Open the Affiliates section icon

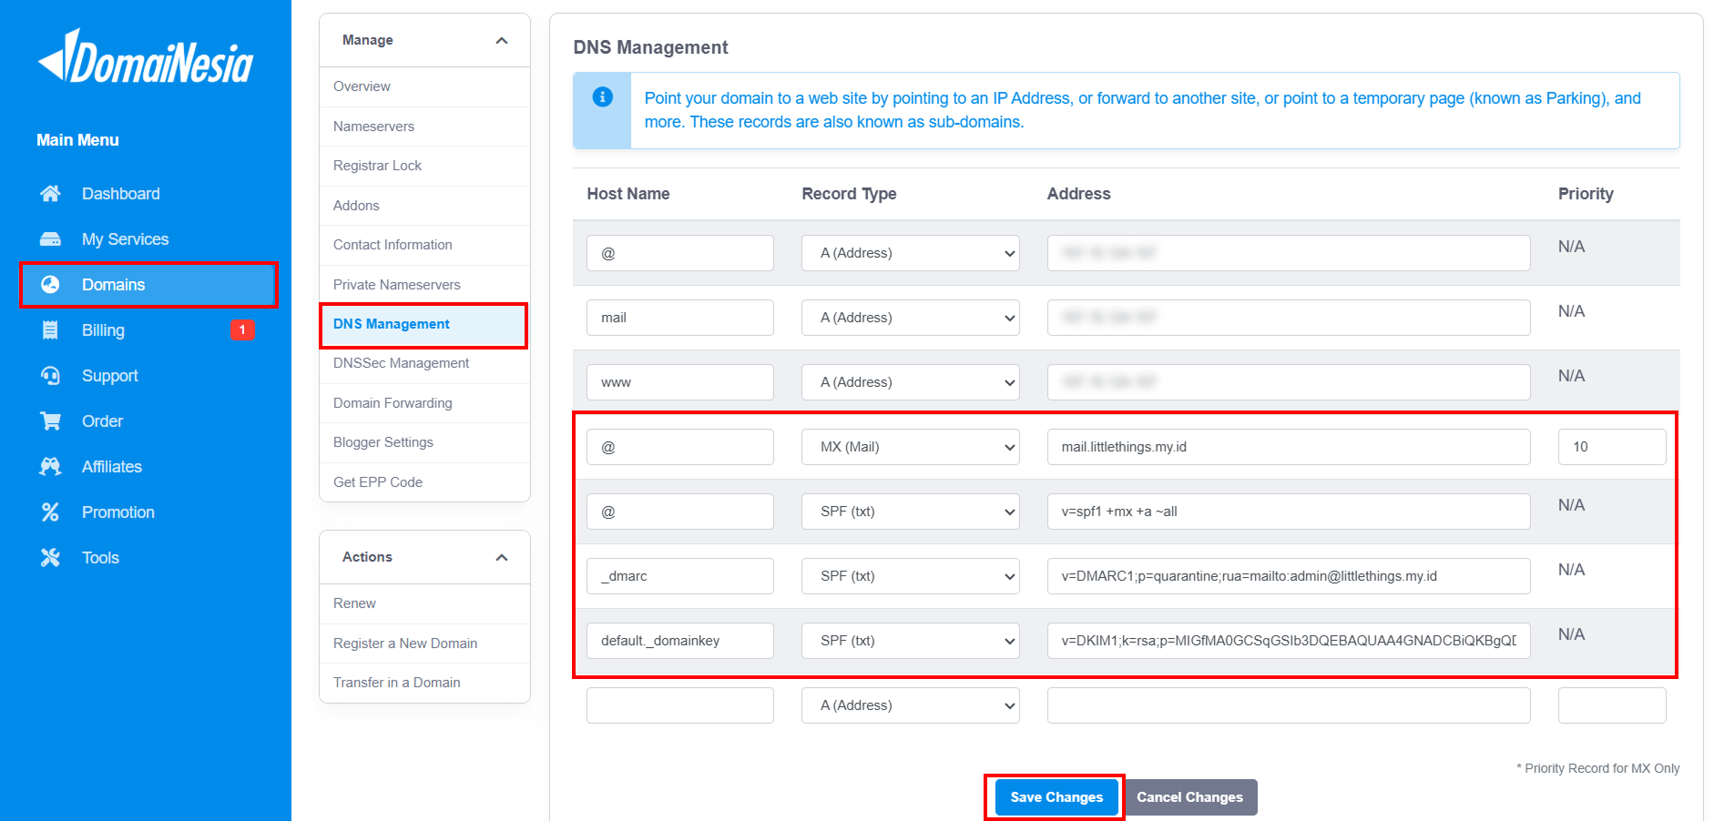point(52,466)
